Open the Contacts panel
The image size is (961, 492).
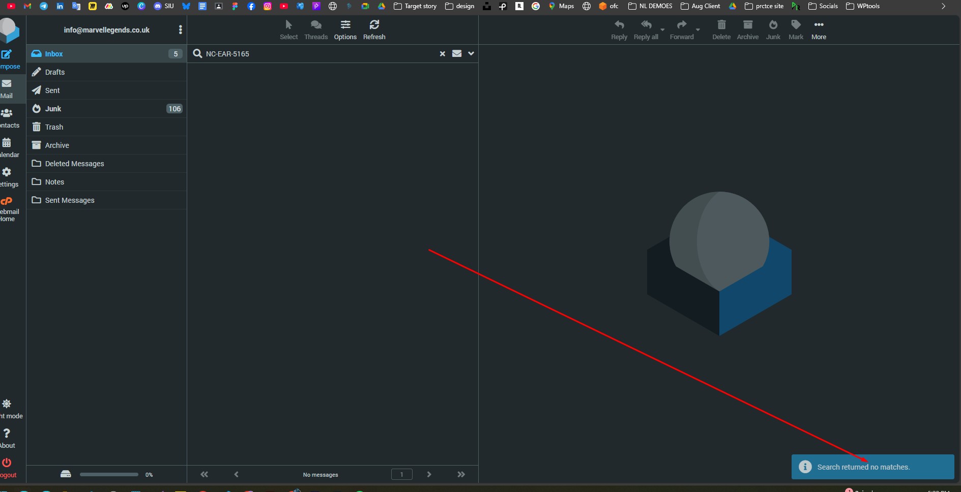[7, 118]
